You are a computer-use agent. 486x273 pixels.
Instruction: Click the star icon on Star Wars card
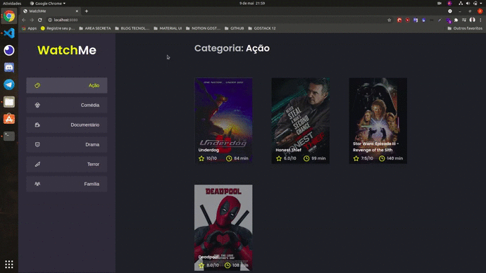click(x=356, y=158)
